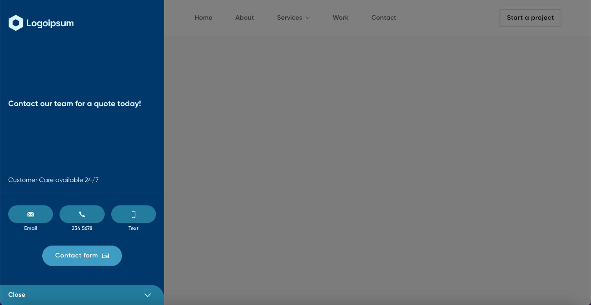Click the hexagon Logoipsum logo icon
The height and width of the screenshot is (305, 591).
coord(16,23)
